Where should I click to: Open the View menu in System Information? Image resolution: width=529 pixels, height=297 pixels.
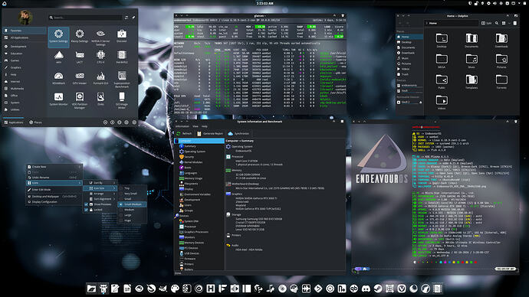(195, 126)
